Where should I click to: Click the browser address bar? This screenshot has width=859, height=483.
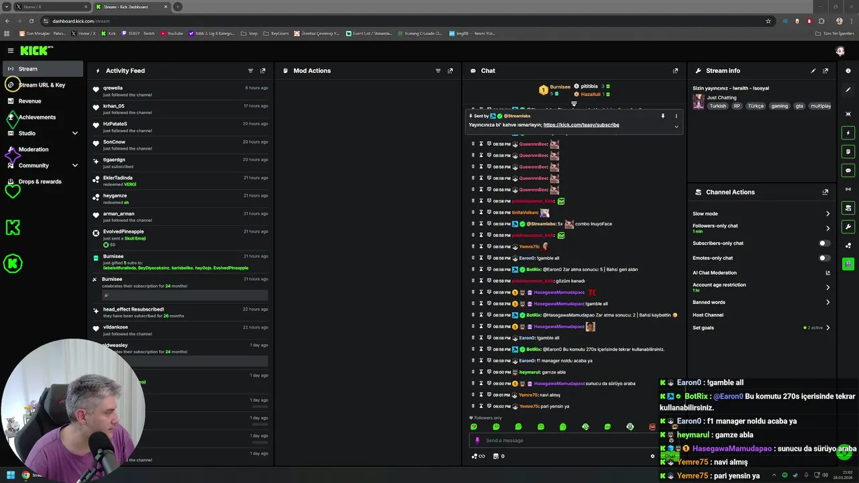(x=403, y=21)
